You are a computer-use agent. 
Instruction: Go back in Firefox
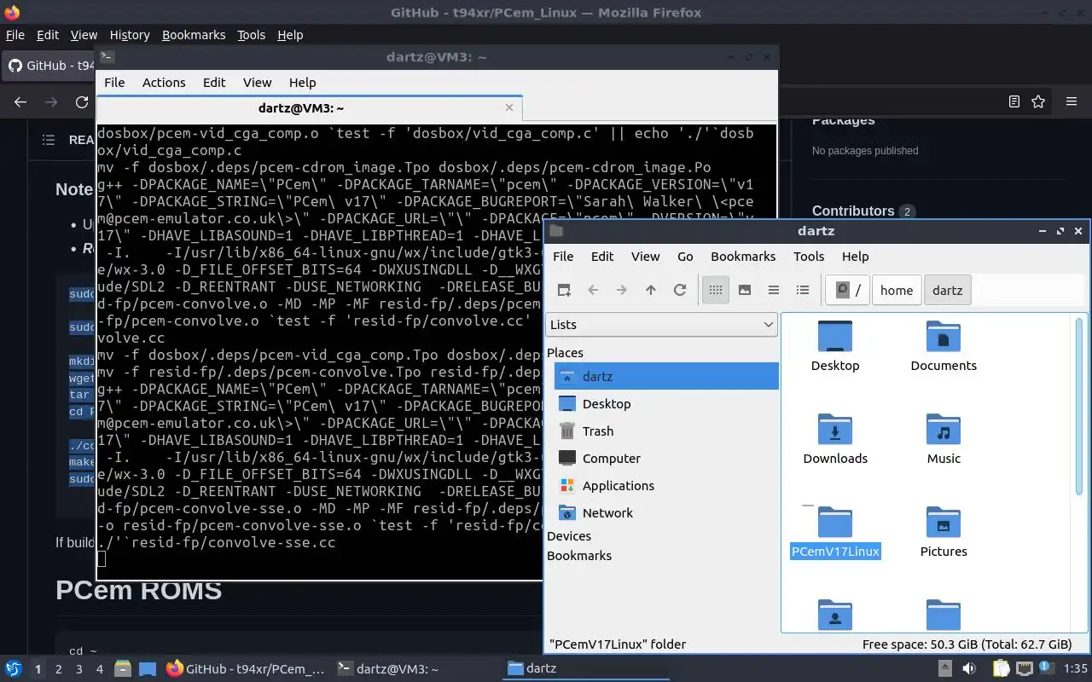coord(20,101)
